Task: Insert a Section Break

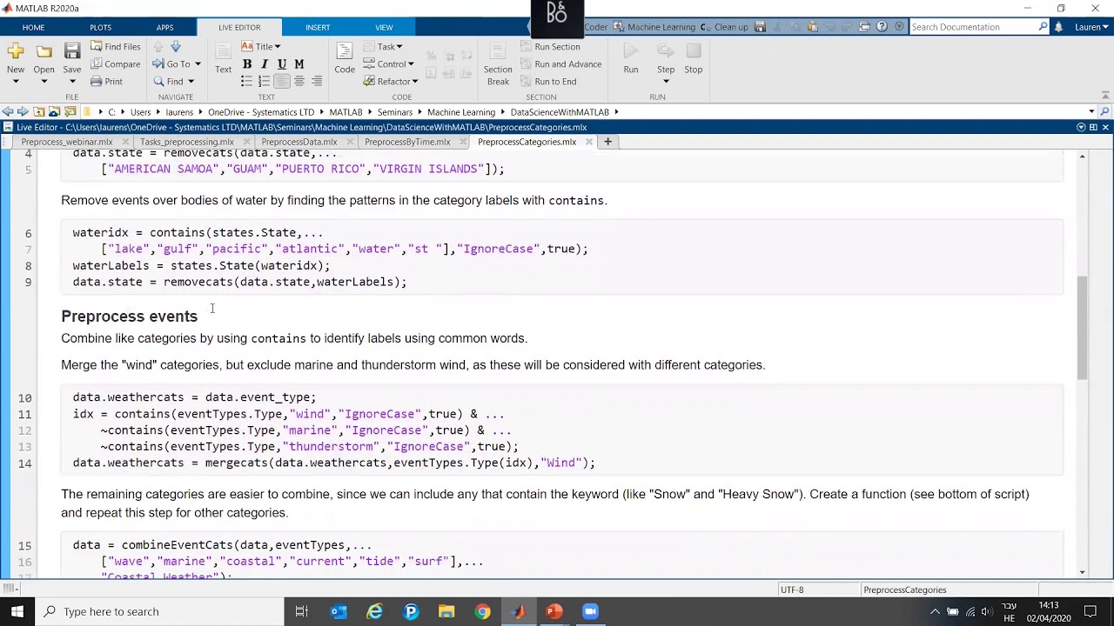Action: pyautogui.click(x=498, y=63)
